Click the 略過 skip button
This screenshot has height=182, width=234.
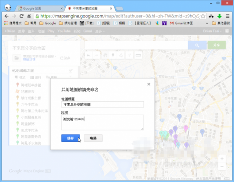93,138
